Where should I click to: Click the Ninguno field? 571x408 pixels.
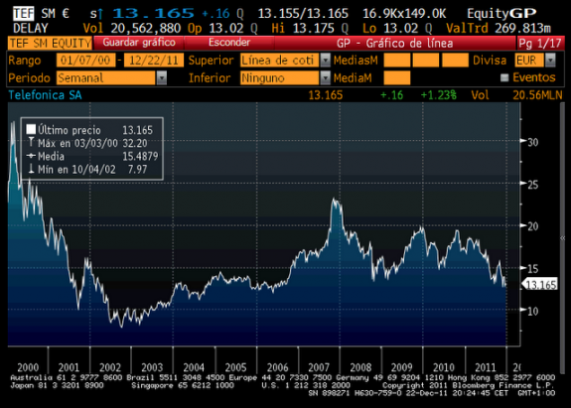click(x=279, y=77)
